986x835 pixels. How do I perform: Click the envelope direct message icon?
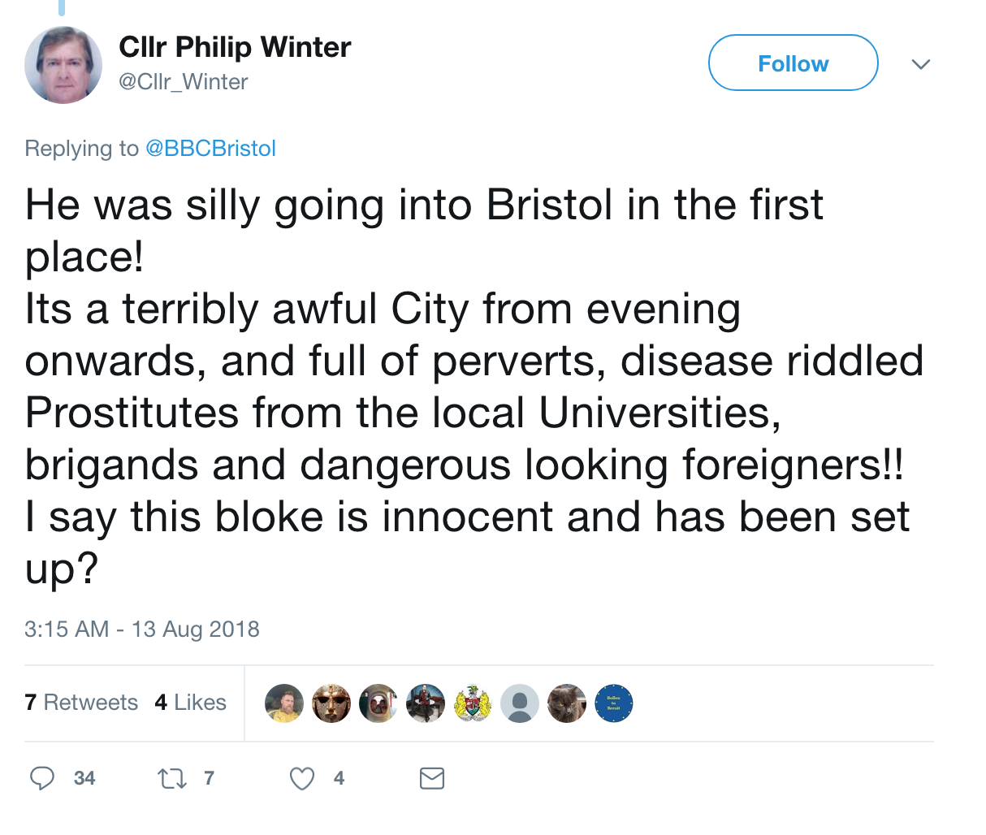[431, 778]
